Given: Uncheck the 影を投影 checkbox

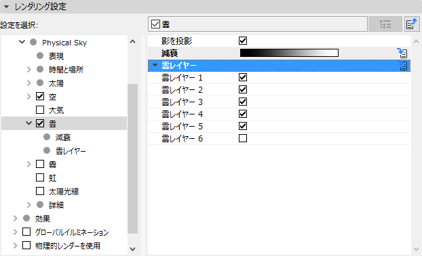Looking at the screenshot, I should (x=243, y=41).
